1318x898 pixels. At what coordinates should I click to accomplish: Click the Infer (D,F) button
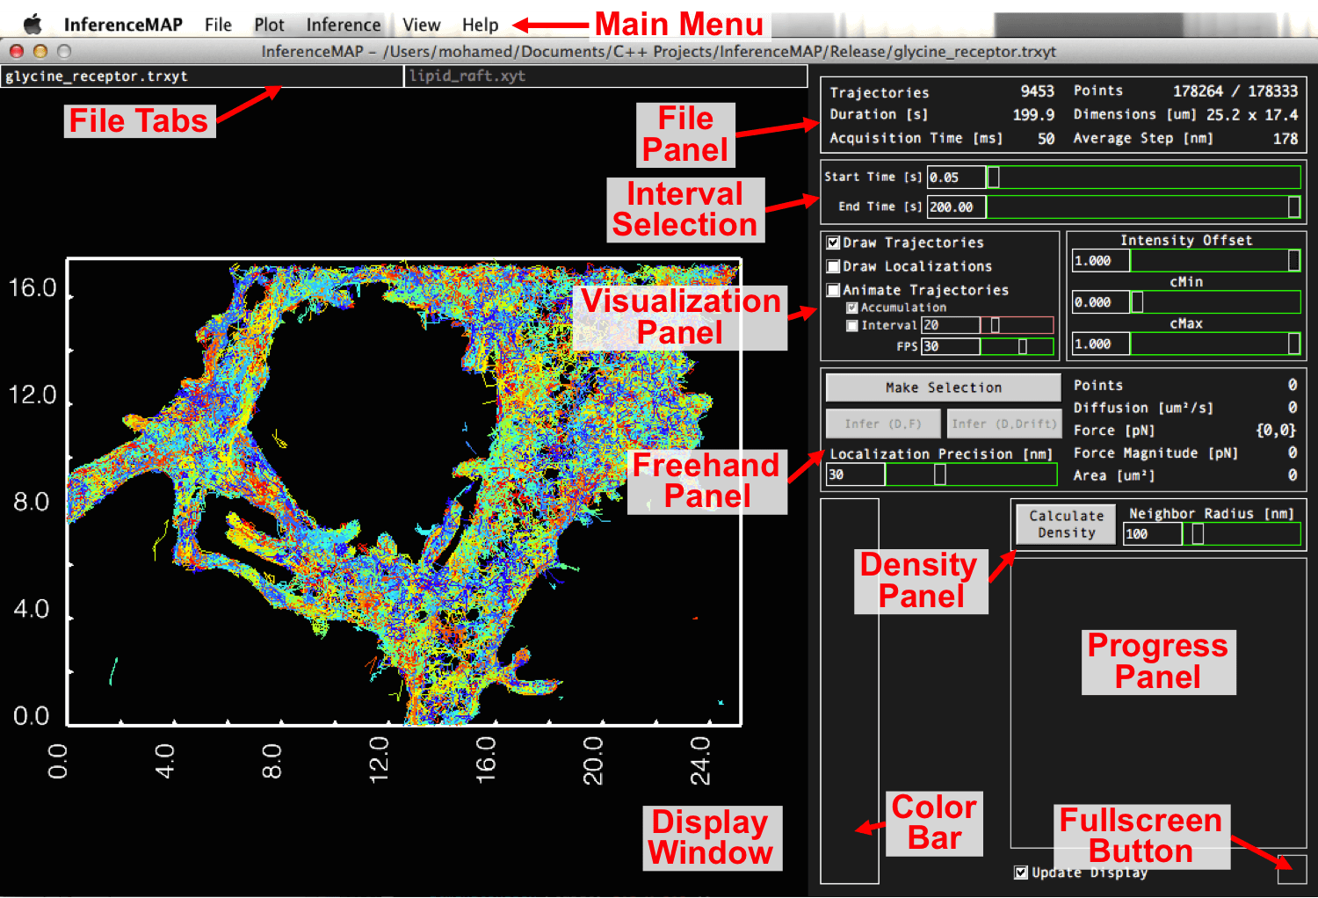883,424
